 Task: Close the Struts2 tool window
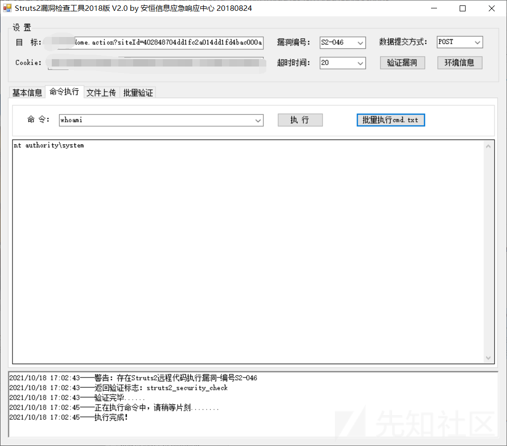[x=492, y=8]
